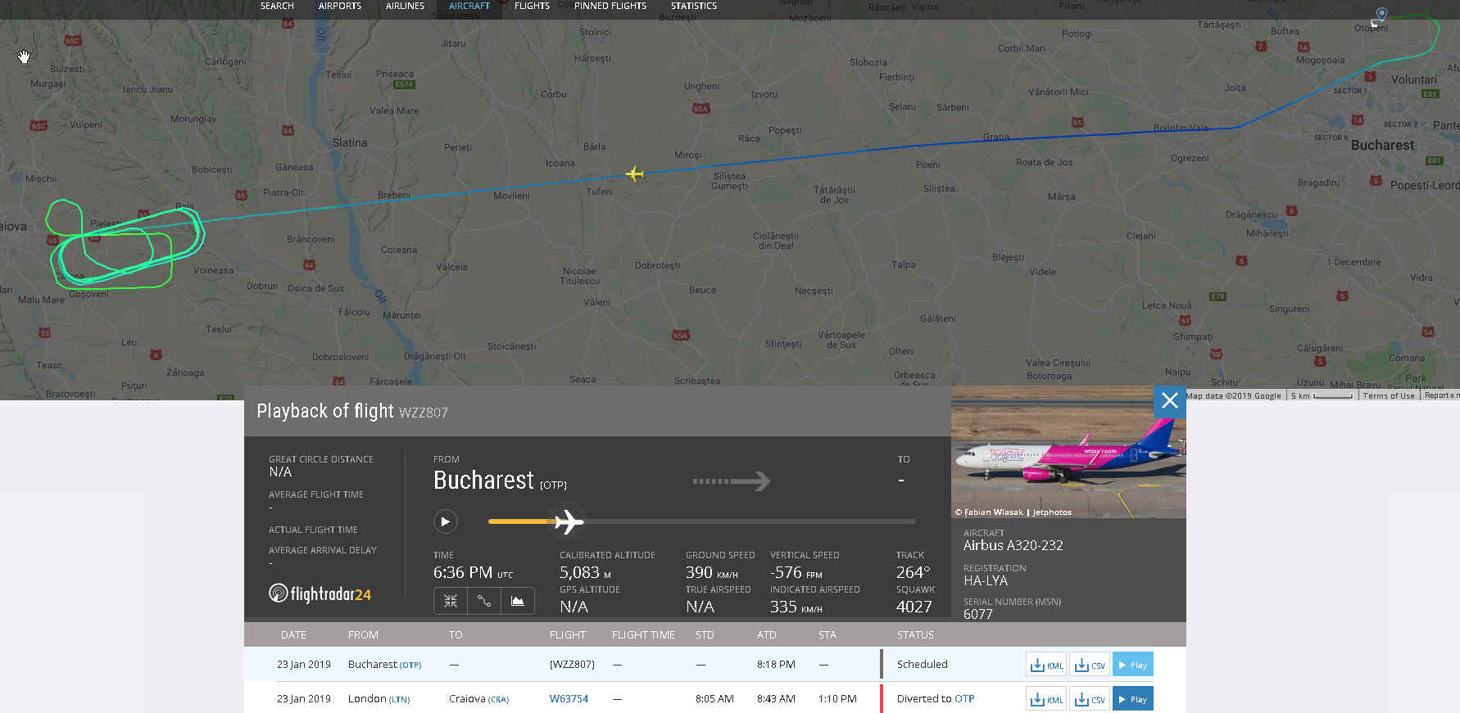This screenshot has height=713, width=1460.
Task: Play the WZZ807 Bucharest flight row
Action: coord(1133,665)
